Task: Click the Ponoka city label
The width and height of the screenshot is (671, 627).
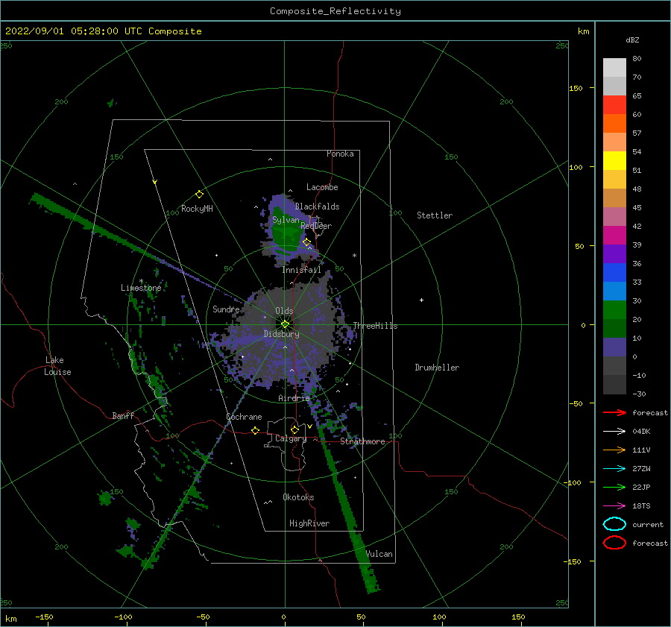Action: [x=340, y=154]
